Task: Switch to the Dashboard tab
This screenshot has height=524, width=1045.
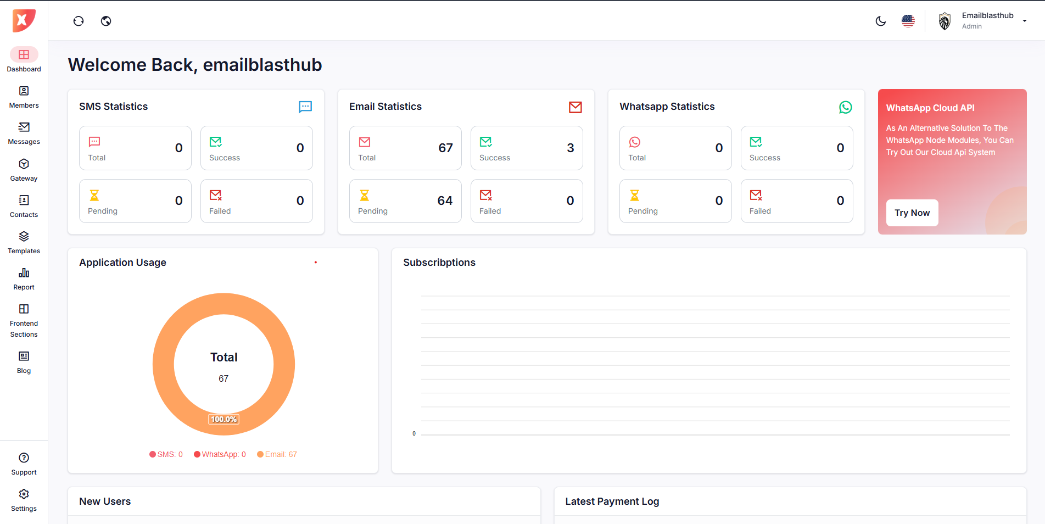Action: click(24, 59)
